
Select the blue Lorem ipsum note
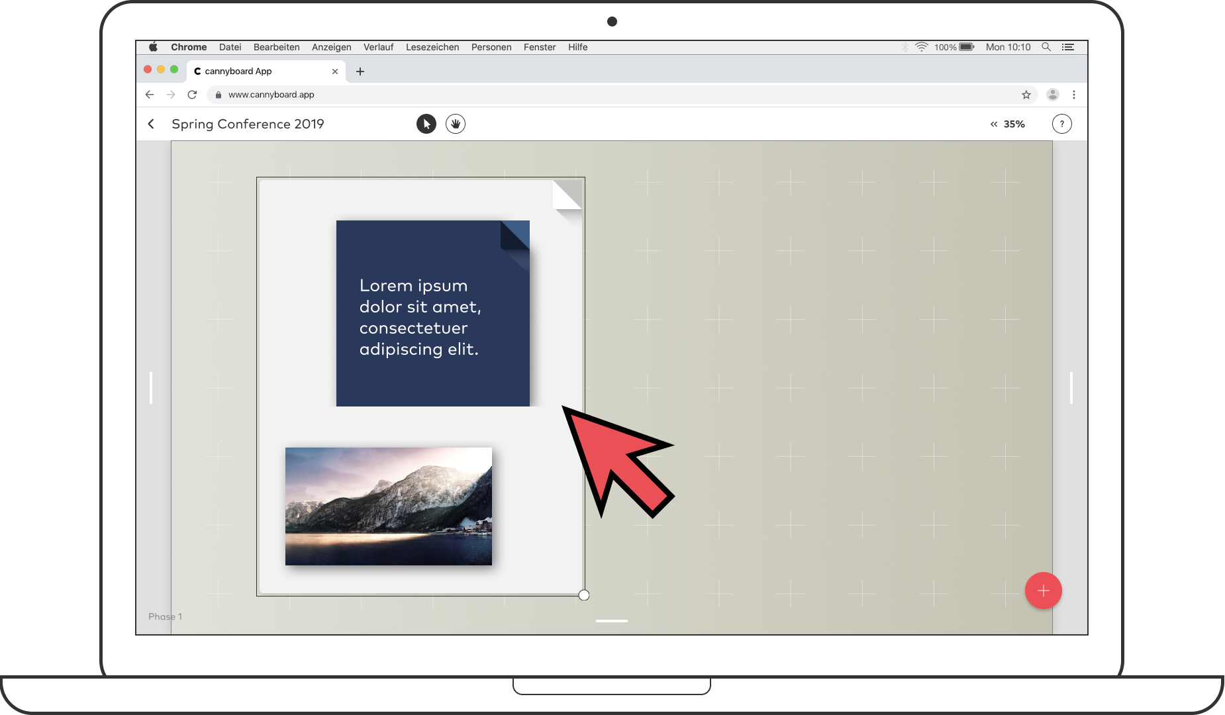point(433,313)
